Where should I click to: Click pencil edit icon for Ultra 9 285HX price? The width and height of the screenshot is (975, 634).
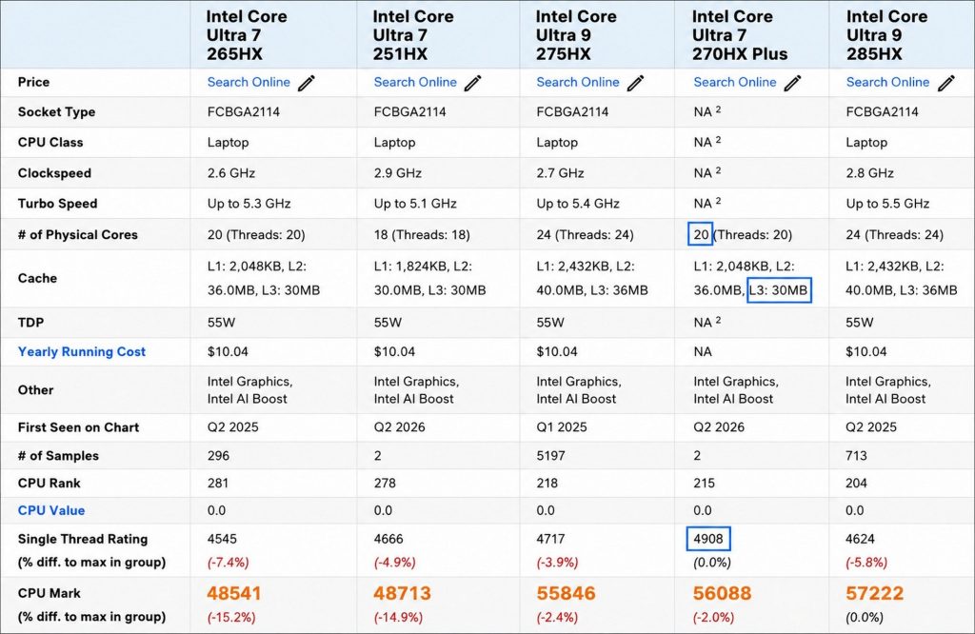coord(946,83)
